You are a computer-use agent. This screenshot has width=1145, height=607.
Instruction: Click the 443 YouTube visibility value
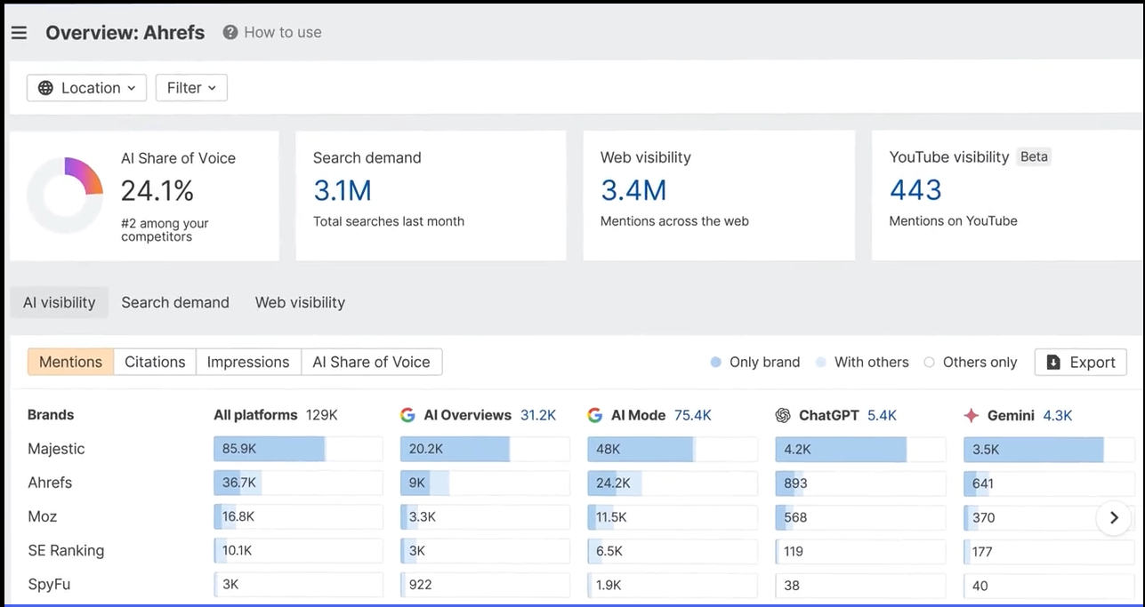click(915, 190)
